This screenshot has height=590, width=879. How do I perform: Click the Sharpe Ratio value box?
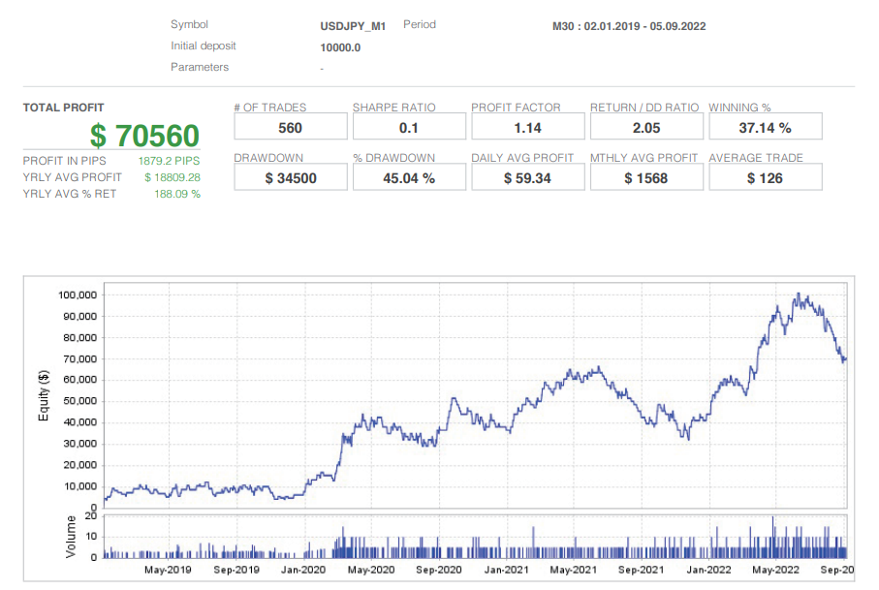408,127
